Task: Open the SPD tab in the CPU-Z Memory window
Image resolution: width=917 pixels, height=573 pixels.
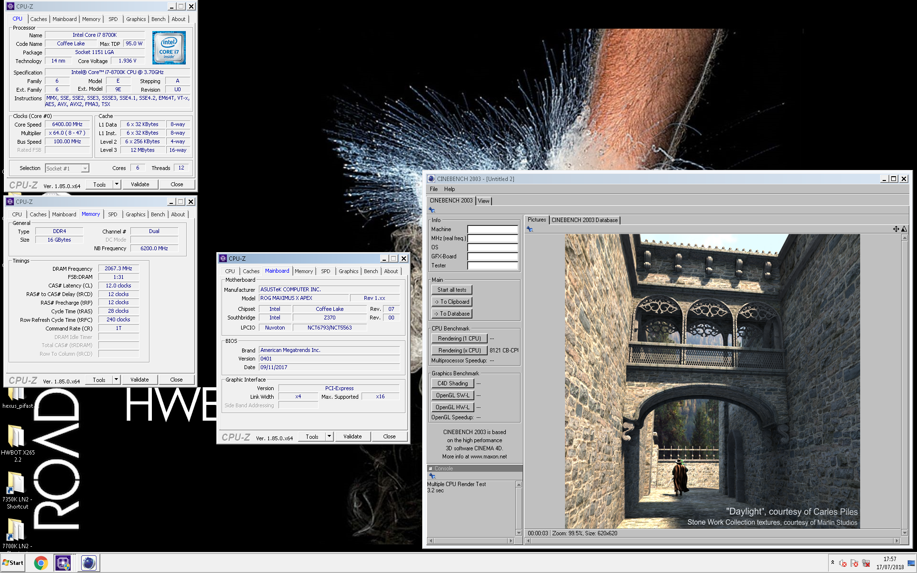Action: [x=112, y=214]
